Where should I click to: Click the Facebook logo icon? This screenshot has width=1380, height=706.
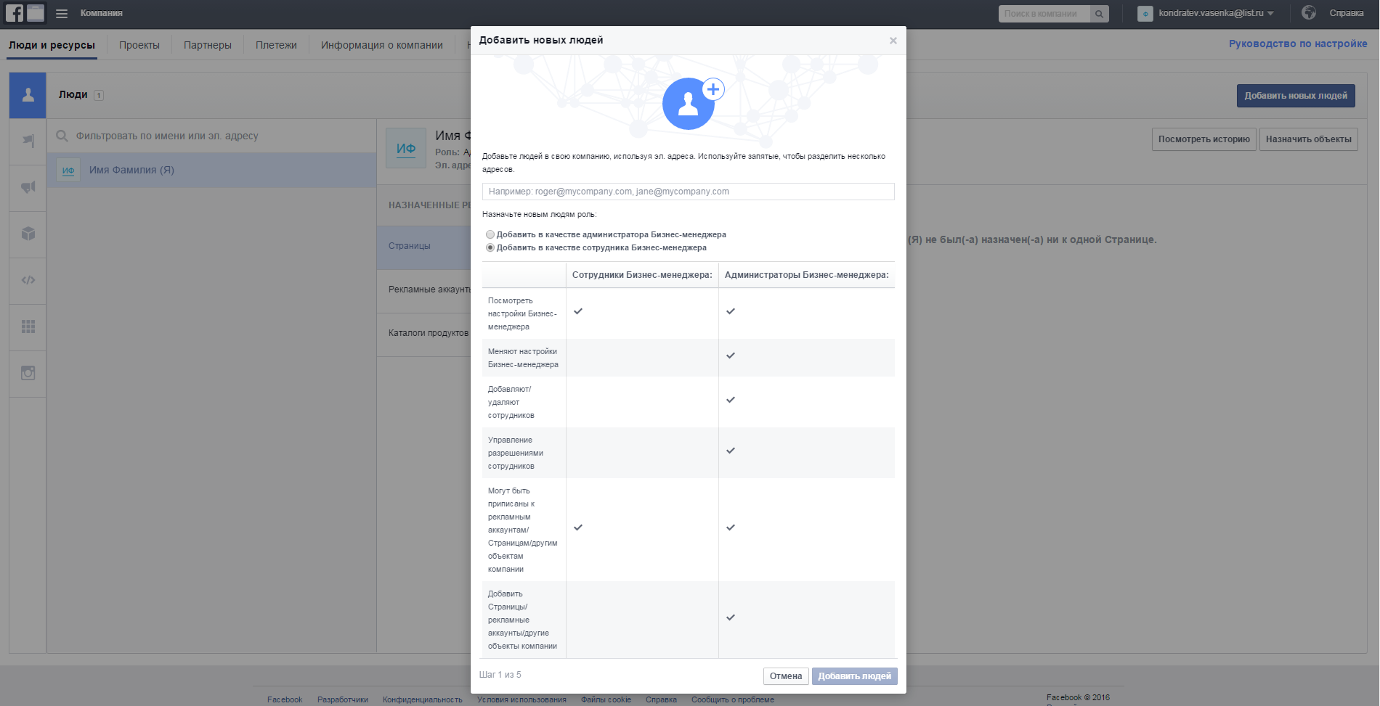(x=15, y=13)
